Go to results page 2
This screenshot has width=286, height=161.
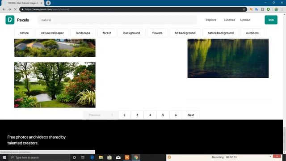[124, 115]
